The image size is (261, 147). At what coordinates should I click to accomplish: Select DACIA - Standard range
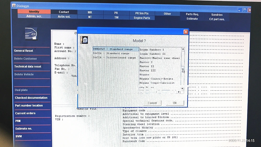pyautogui.click(x=111, y=53)
